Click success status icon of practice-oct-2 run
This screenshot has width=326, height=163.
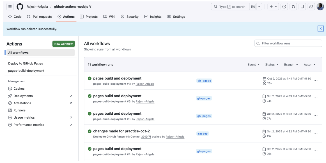click(89, 131)
